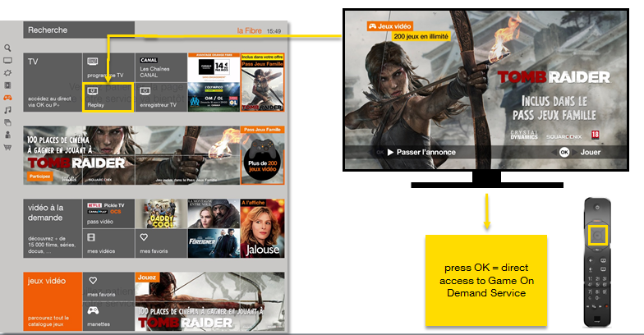644x335 pixels.
Task: Select the TV section tile
Action: (53, 82)
